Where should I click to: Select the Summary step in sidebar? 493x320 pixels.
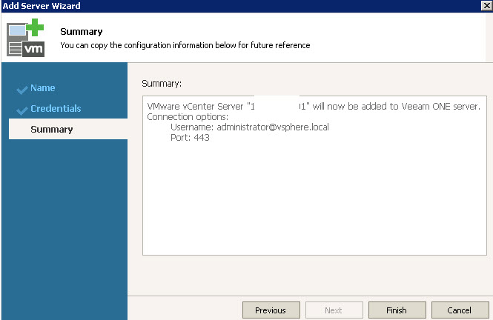coord(51,130)
